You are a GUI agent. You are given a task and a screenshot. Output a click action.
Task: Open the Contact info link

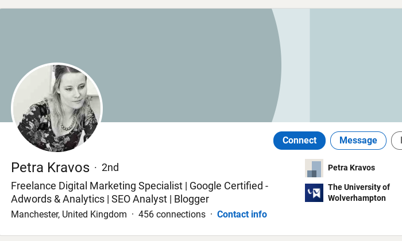point(242,214)
